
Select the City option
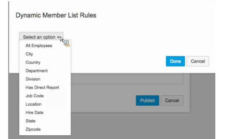click(x=29, y=54)
